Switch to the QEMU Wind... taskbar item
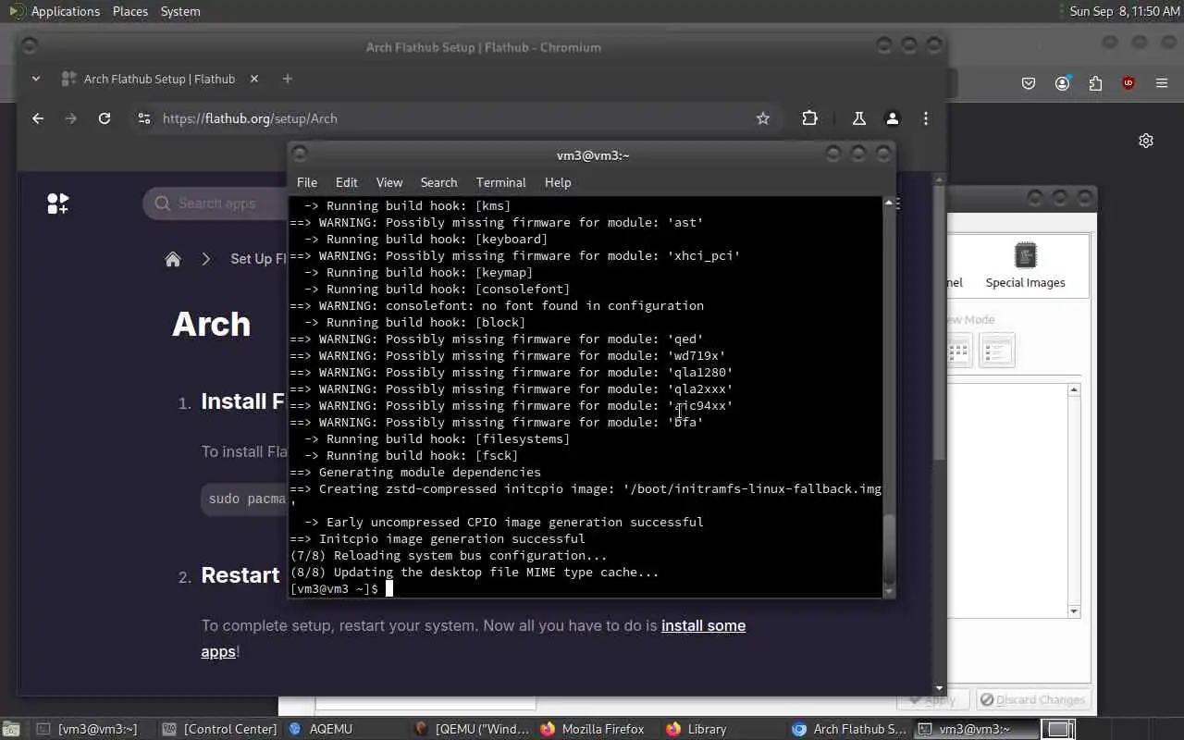Image resolution: width=1184 pixels, height=740 pixels. point(474,729)
